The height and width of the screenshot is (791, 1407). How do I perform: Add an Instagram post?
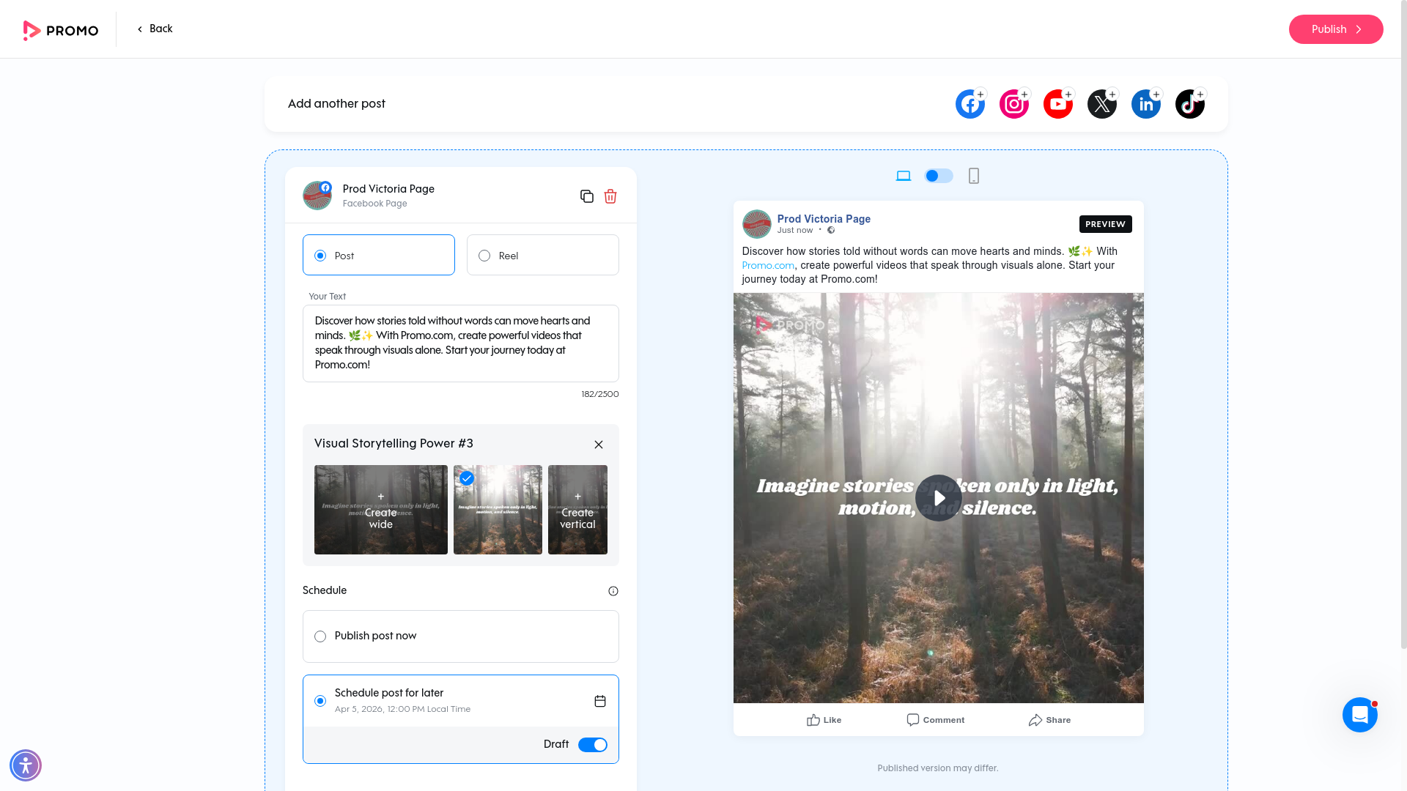[1013, 104]
